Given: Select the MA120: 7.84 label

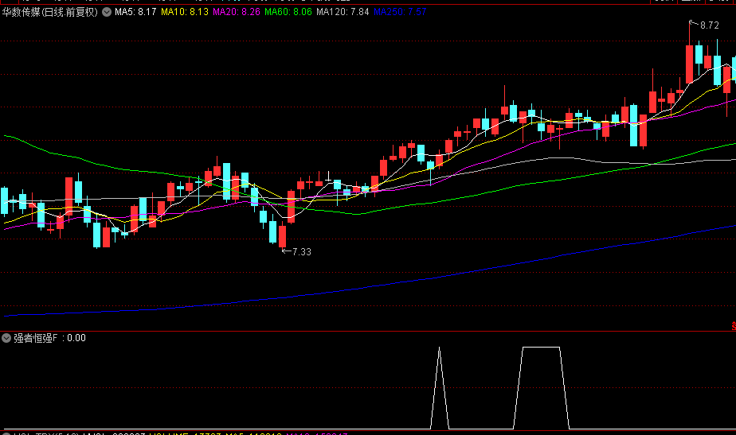Looking at the screenshot, I should pyautogui.click(x=343, y=12).
